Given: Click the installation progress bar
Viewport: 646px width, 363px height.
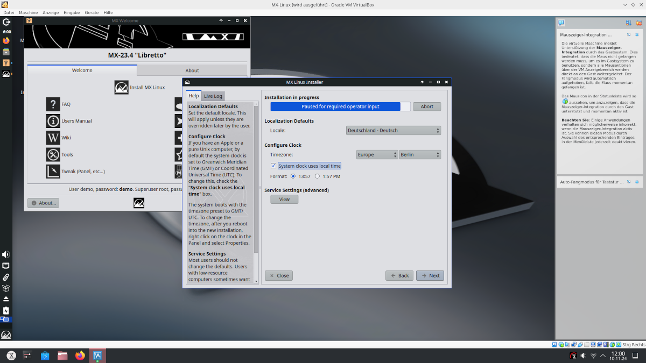Looking at the screenshot, I should (x=340, y=106).
